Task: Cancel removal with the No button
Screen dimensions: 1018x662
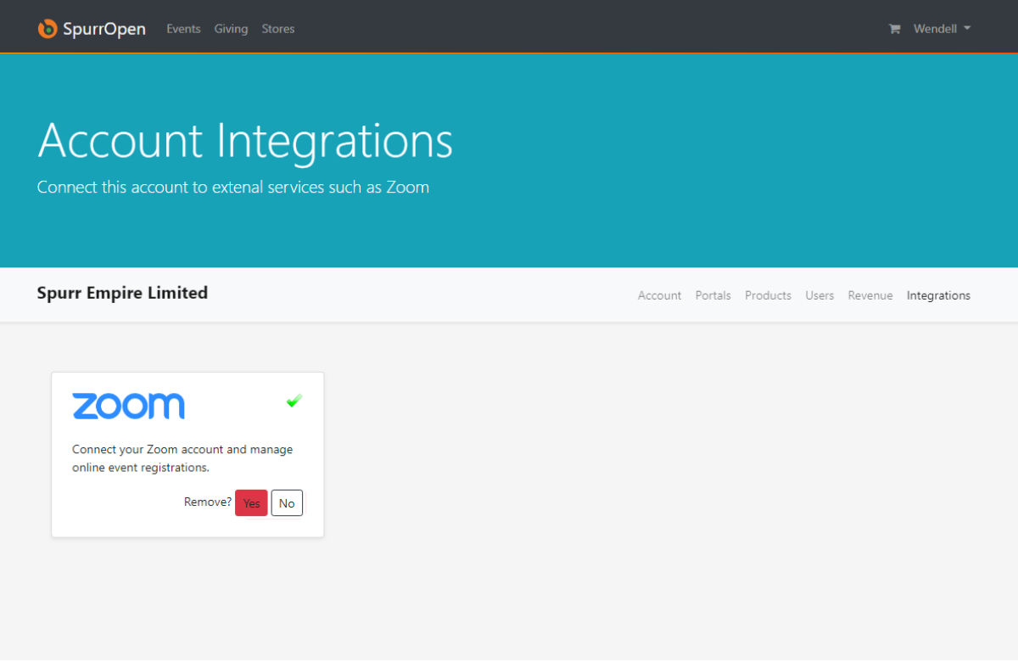Action: (287, 503)
